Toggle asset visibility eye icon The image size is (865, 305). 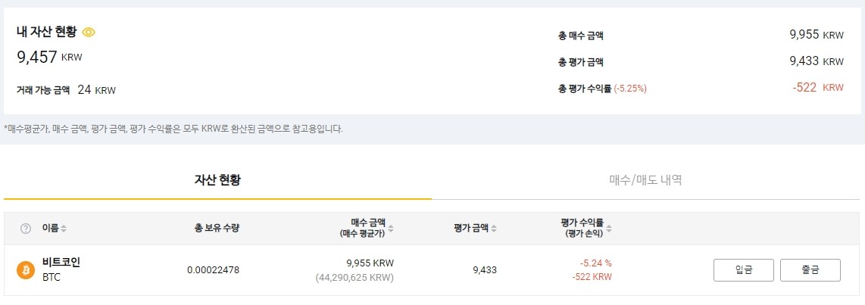pos(89,32)
